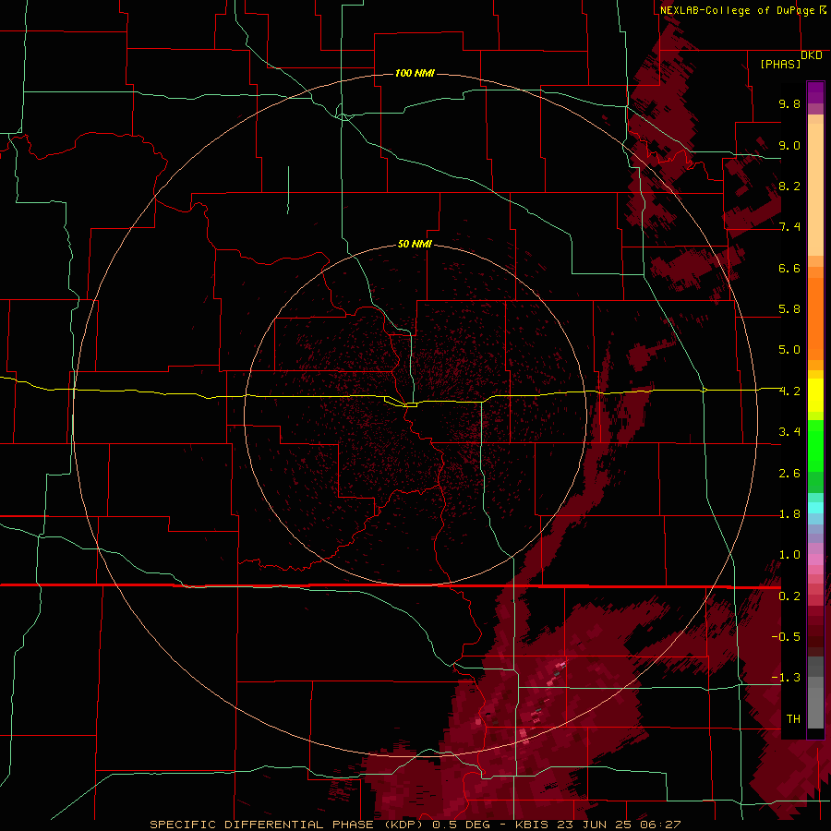Click the 3.4 value on the color scale
The height and width of the screenshot is (831, 831).
click(789, 432)
